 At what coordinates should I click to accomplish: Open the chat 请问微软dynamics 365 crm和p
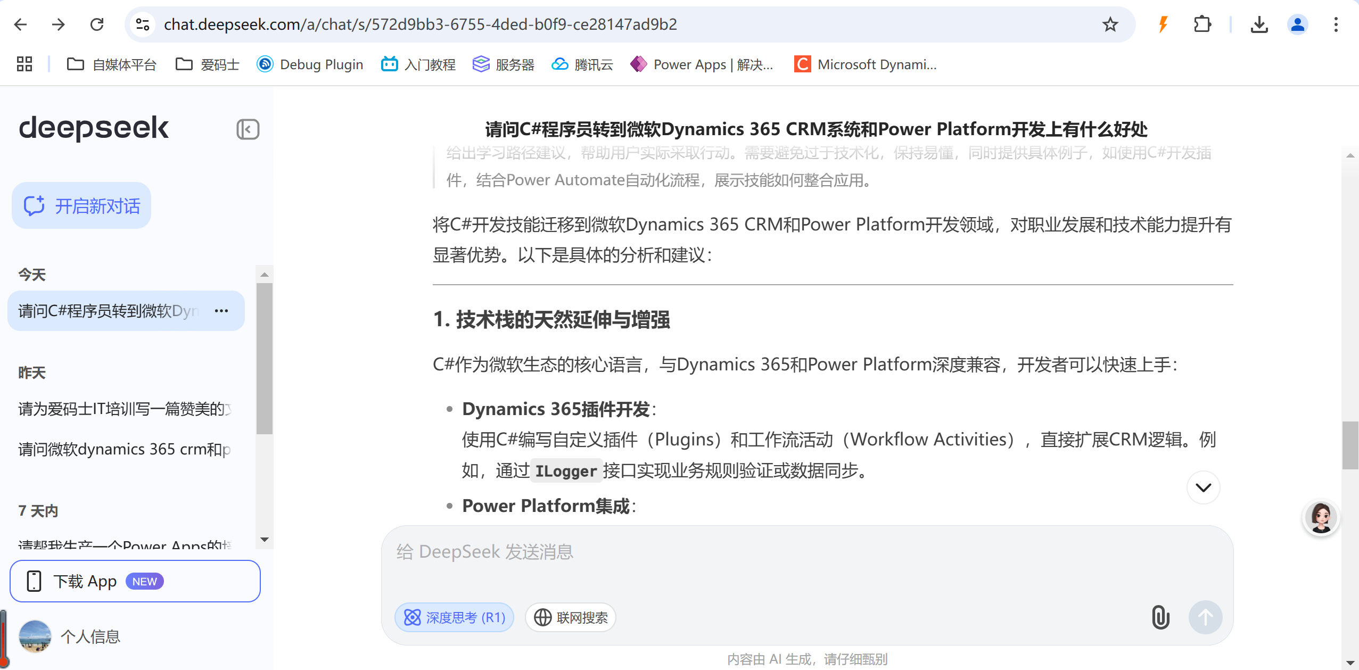click(x=125, y=449)
